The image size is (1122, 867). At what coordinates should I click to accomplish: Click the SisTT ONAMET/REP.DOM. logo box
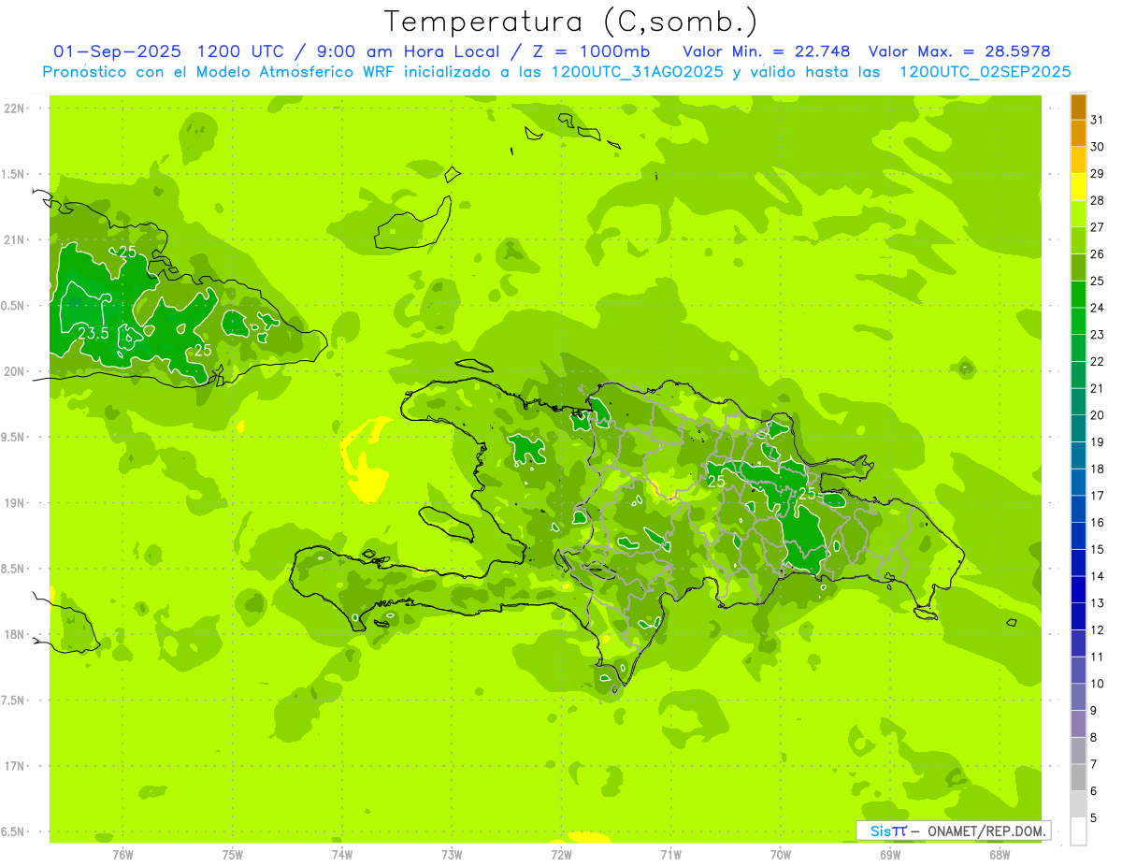[953, 831]
